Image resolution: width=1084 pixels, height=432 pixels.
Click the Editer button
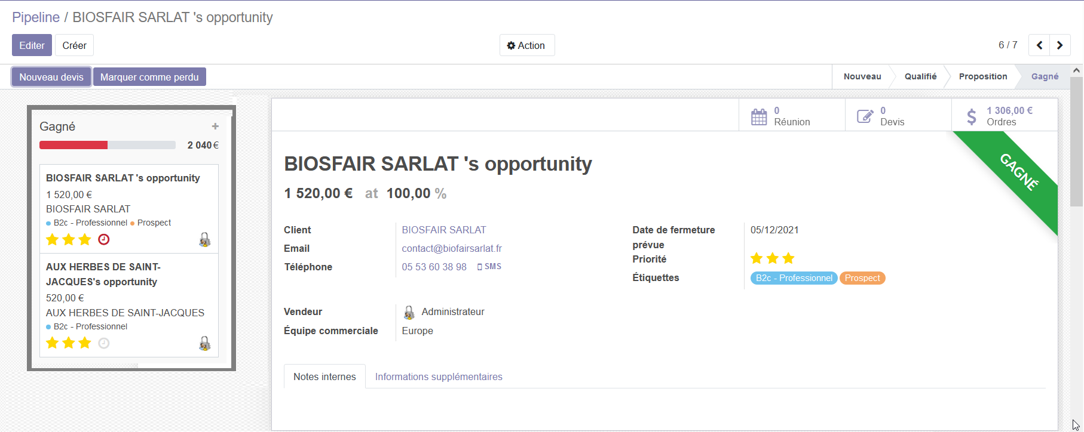(32, 45)
